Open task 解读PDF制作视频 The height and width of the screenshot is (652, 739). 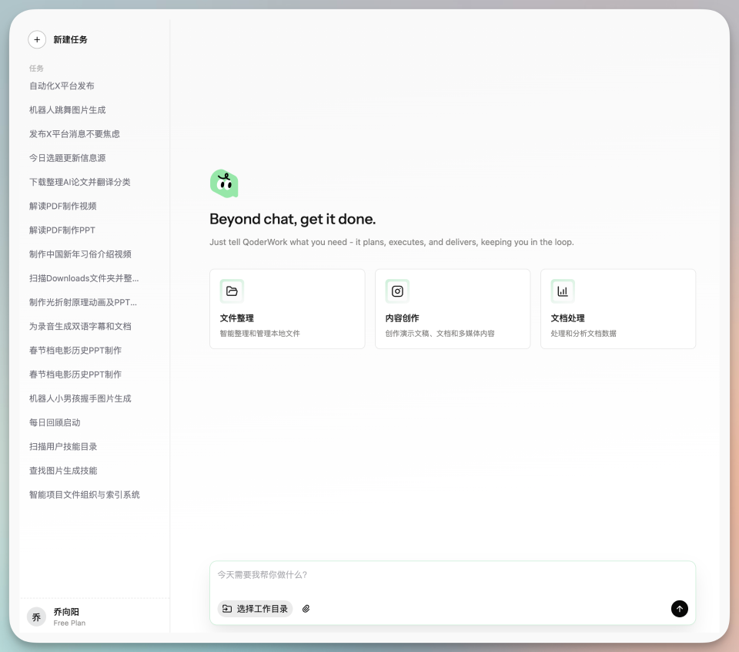[x=62, y=207]
